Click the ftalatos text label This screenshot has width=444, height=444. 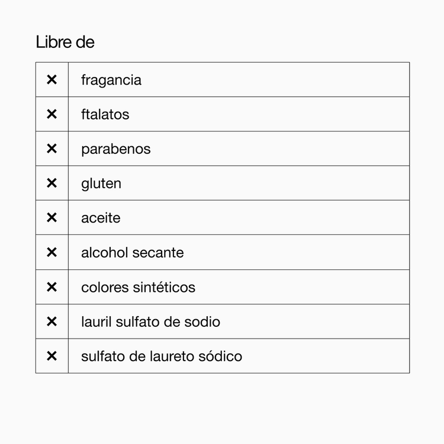[x=105, y=114]
